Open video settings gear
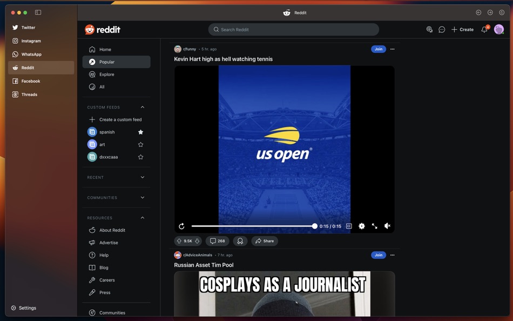This screenshot has height=321, width=513. click(361, 226)
